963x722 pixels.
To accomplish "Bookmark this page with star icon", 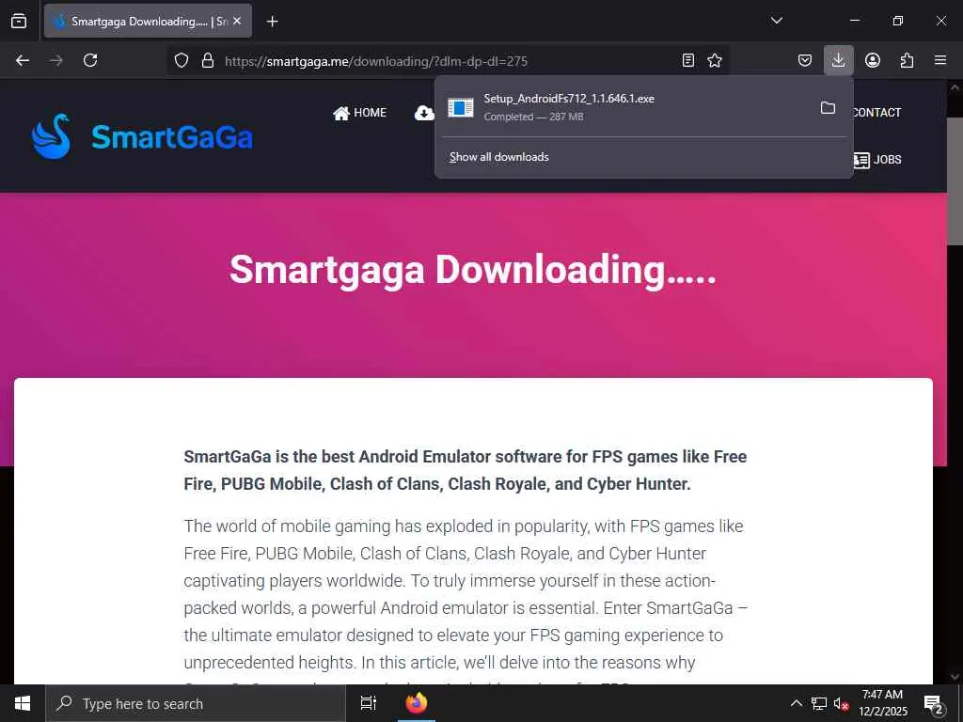I will pyautogui.click(x=715, y=60).
